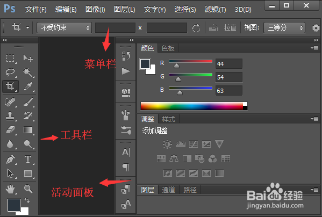Image resolution: width=322 pixels, height=217 pixels.
Task: Select the History Brush tool
Action: coord(28,116)
